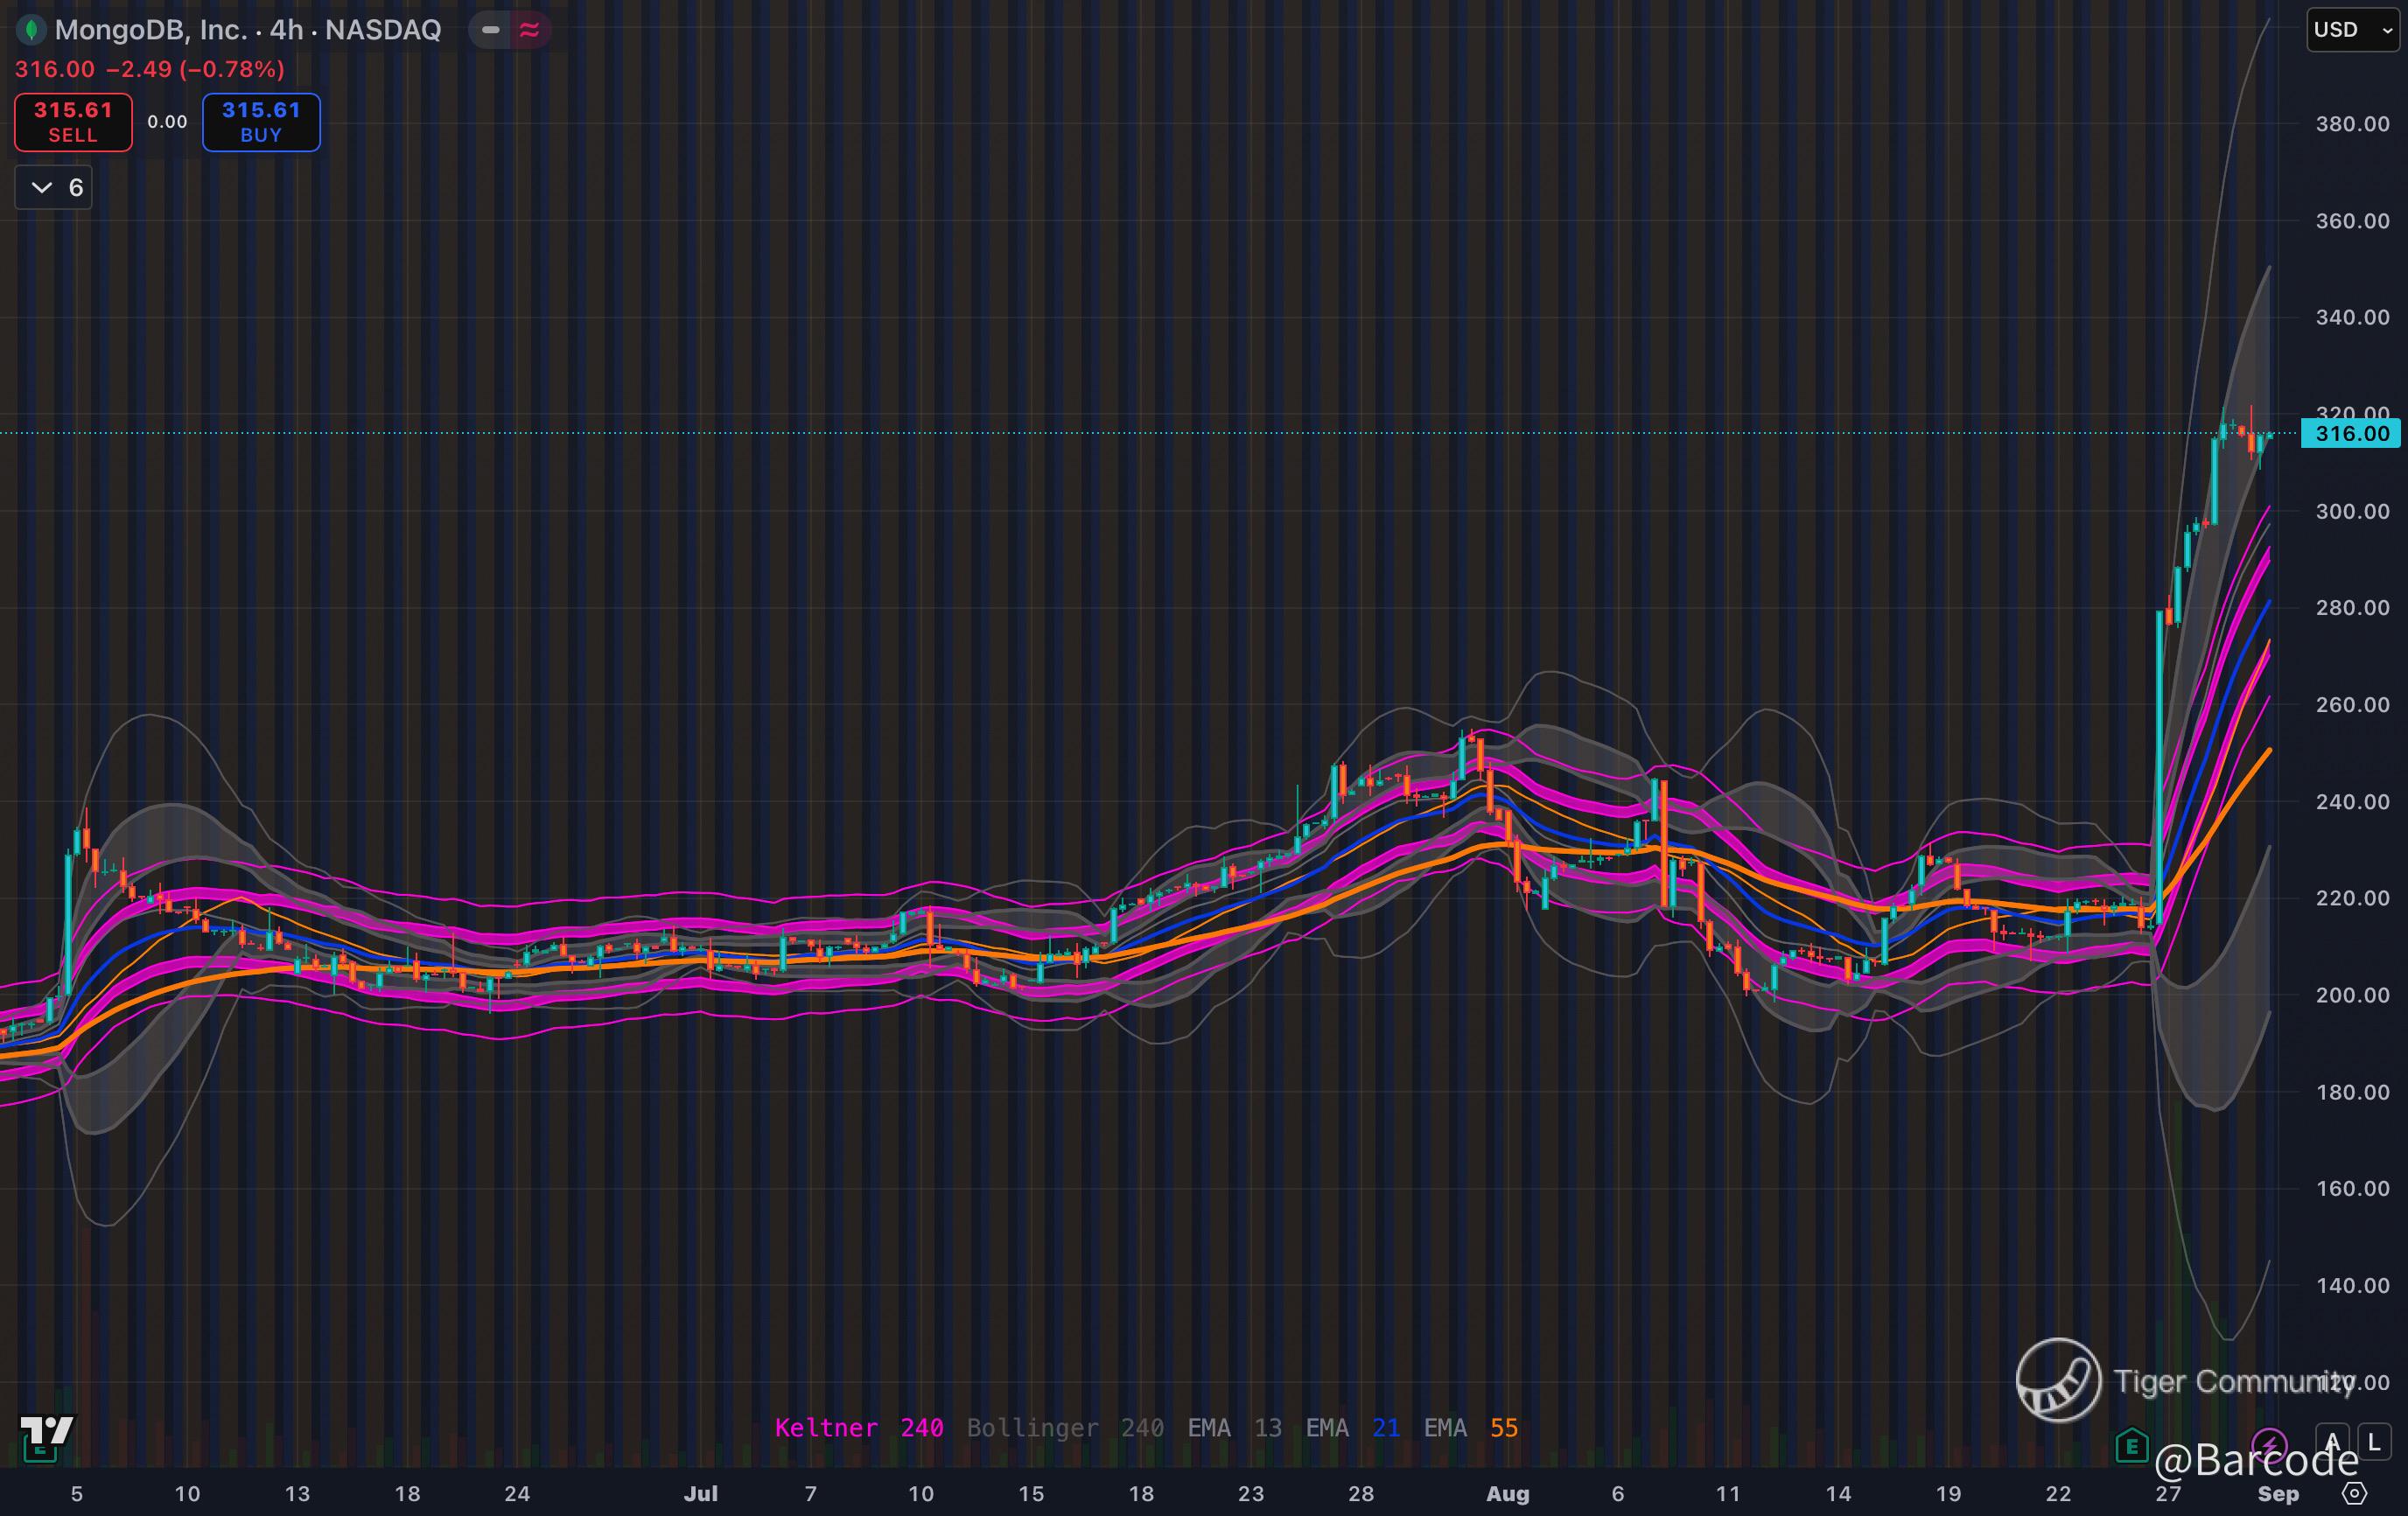Click the gray dash status icon

491,30
